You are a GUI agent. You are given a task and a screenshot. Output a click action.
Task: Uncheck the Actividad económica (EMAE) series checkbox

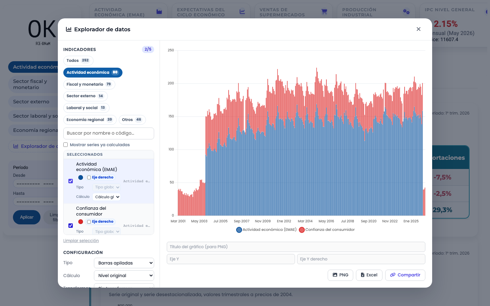click(71, 181)
